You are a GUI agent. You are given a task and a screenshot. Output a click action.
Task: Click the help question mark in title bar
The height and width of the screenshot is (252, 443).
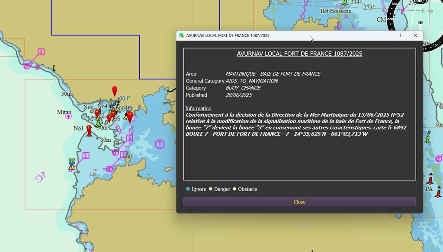click(400, 35)
